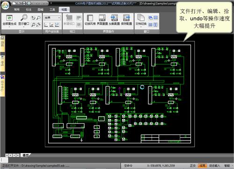Expand the 智能 snap mode dropdown
The width and height of the screenshot is (234, 169).
pyautogui.click(x=228, y=166)
